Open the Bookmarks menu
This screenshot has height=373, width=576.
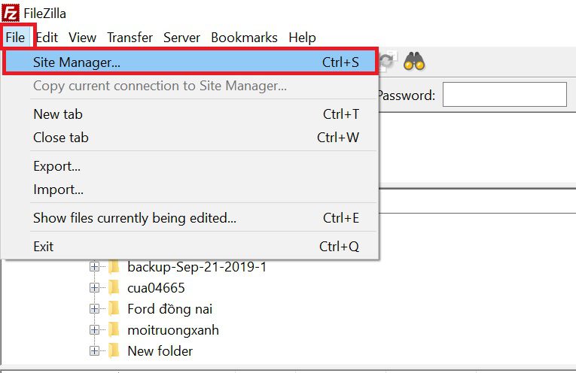[x=244, y=38]
